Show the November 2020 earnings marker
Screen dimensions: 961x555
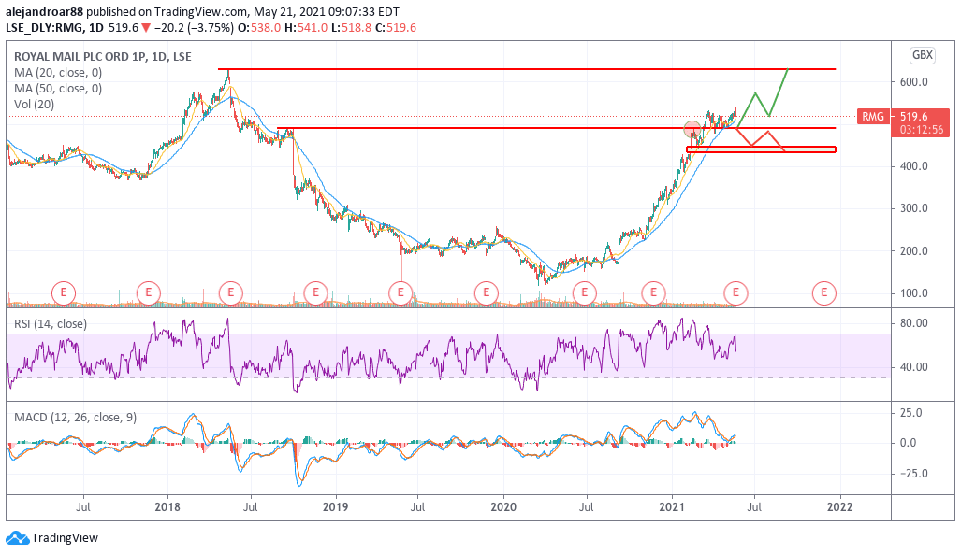(653, 292)
